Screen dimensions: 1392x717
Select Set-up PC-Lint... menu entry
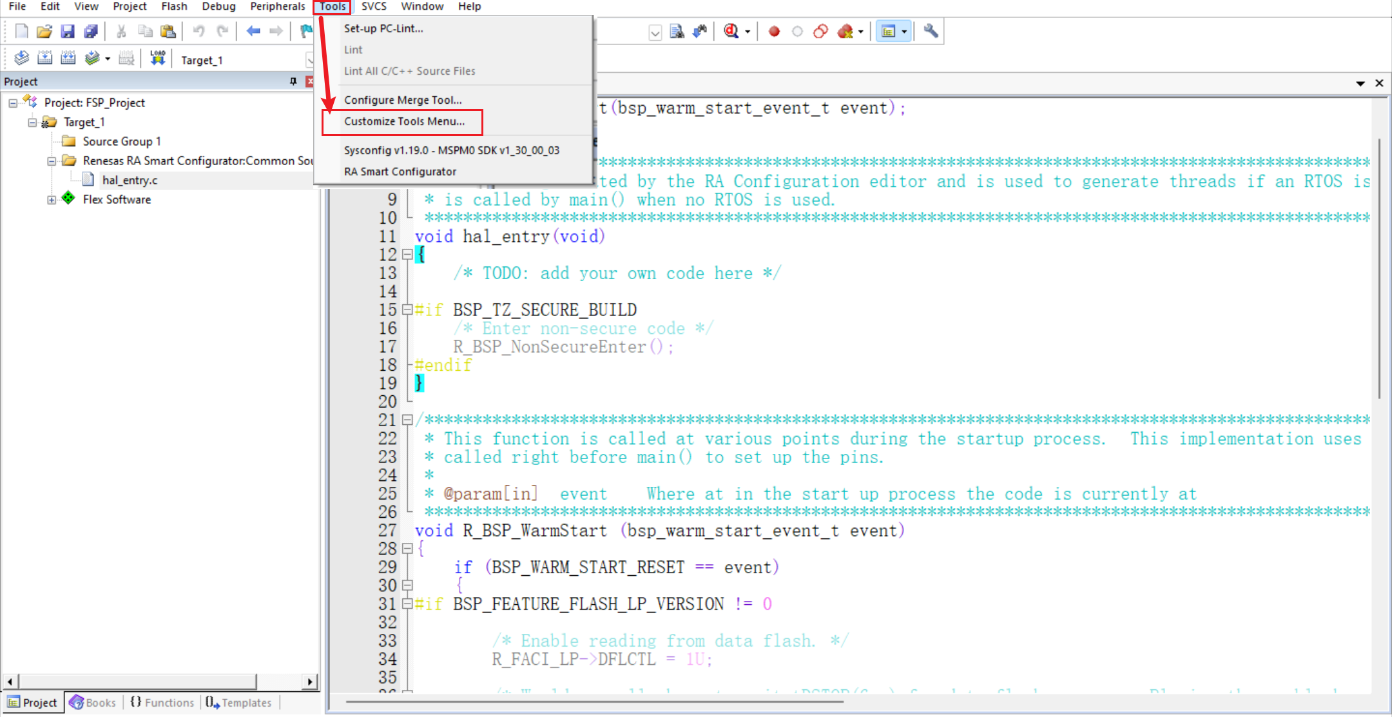click(383, 28)
